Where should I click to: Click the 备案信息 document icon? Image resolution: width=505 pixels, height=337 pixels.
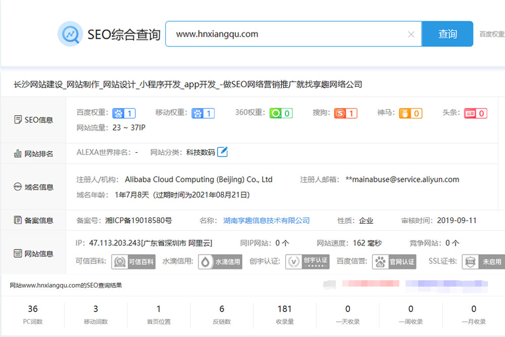18,220
